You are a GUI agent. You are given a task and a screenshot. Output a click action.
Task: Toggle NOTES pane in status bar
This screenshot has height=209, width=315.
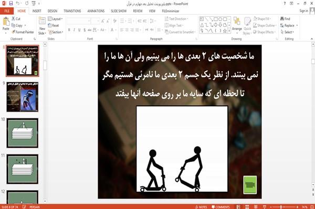tap(201, 207)
